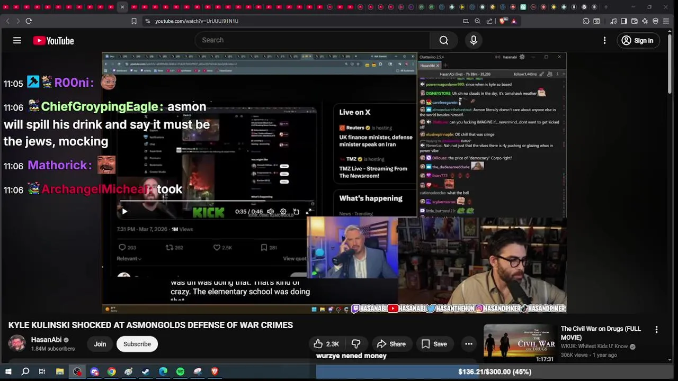Image resolution: width=678 pixels, height=381 pixels.
Task: Click the browser forward arrow
Action: click(17, 21)
